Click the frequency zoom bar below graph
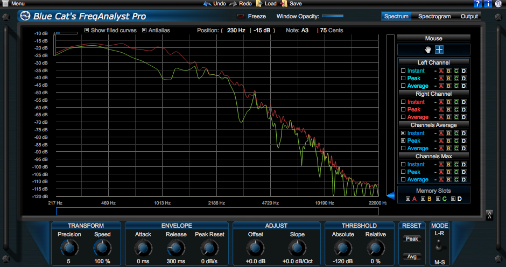Screen dimensions: 506x267 pyautogui.click(x=217, y=211)
